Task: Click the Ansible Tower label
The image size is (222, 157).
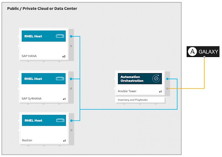Action: click(127, 91)
